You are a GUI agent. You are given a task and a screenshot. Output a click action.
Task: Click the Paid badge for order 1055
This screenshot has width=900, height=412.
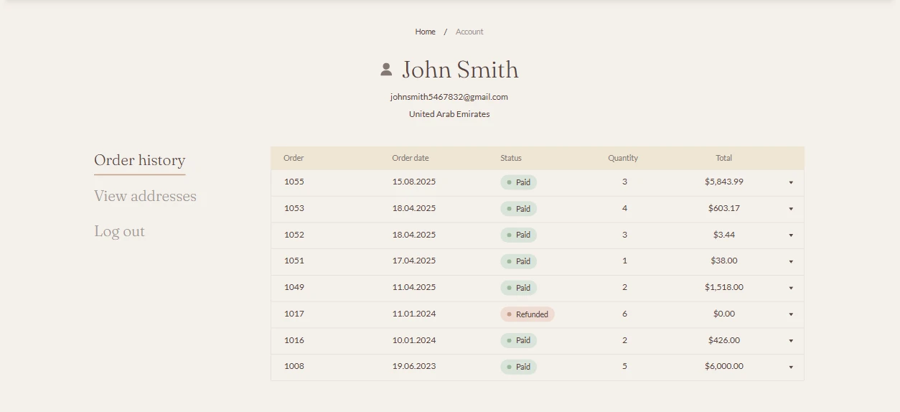(518, 182)
